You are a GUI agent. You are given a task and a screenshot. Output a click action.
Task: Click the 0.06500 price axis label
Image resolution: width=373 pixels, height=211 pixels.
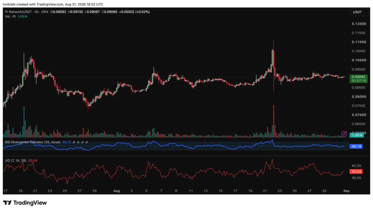[x=359, y=124]
